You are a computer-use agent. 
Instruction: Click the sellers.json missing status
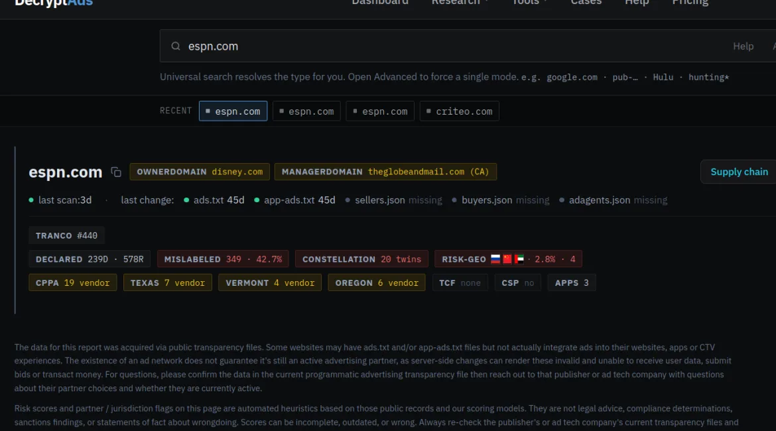393,200
